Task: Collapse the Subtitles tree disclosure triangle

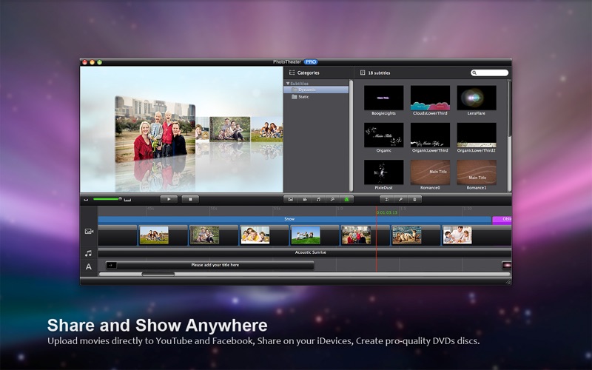Action: [x=288, y=84]
